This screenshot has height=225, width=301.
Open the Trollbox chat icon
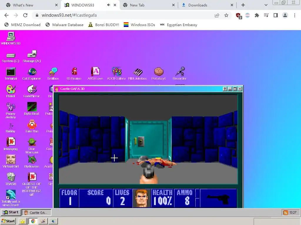click(53, 74)
